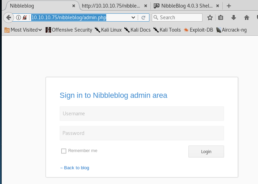Reload the current page
The width and height of the screenshot is (258, 184).
point(144,18)
